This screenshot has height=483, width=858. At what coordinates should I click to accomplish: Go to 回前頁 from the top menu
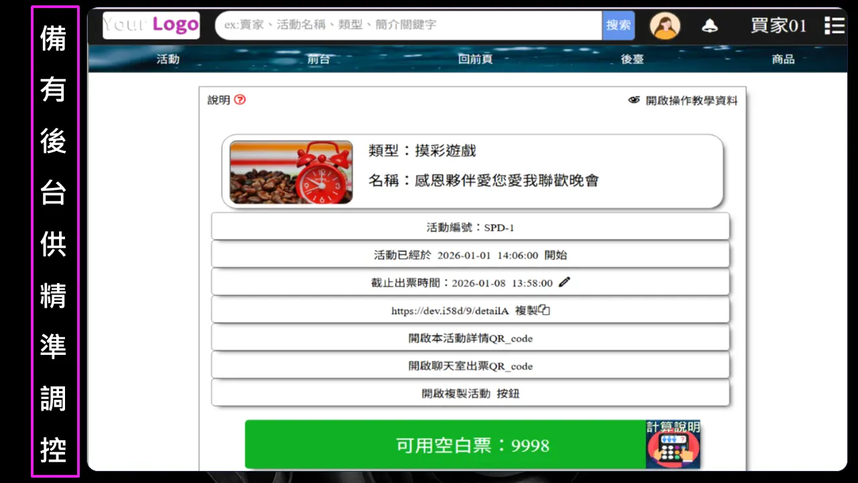(x=475, y=59)
